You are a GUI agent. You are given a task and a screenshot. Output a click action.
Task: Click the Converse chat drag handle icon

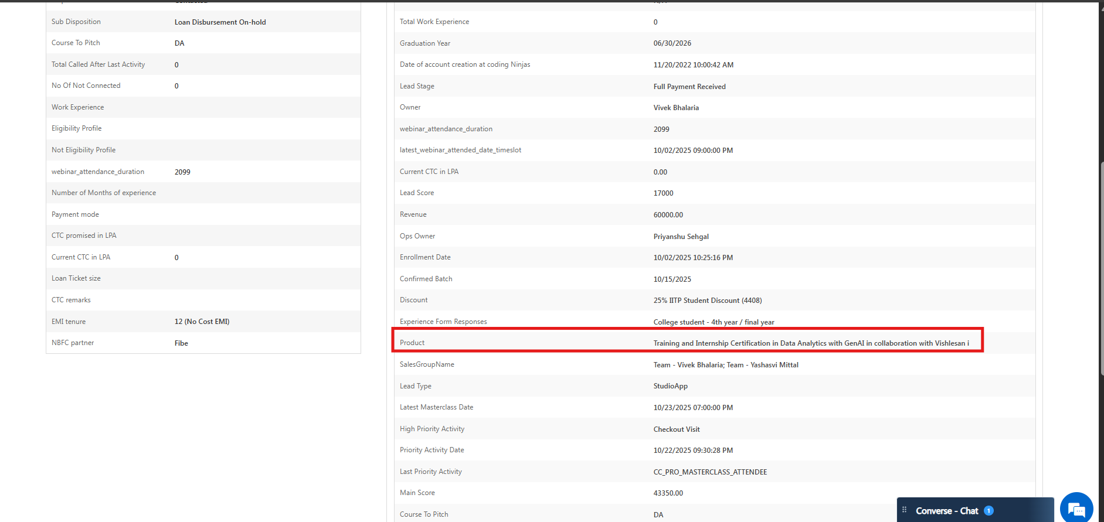(x=904, y=510)
